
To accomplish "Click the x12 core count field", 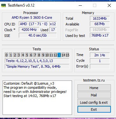I will pos(53,24).
